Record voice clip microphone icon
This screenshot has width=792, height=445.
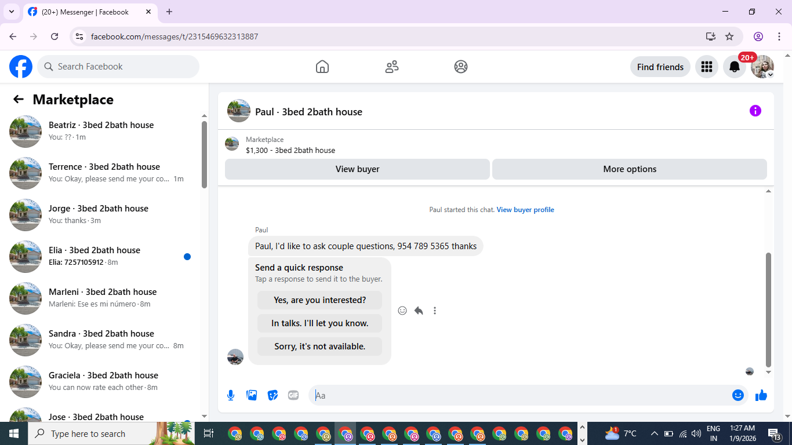[x=231, y=395]
